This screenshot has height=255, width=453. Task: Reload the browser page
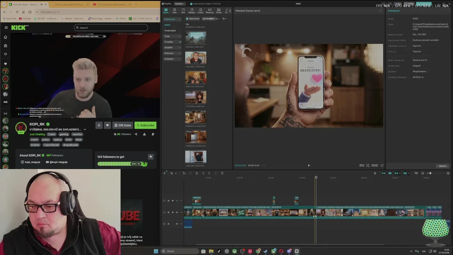(17, 12)
